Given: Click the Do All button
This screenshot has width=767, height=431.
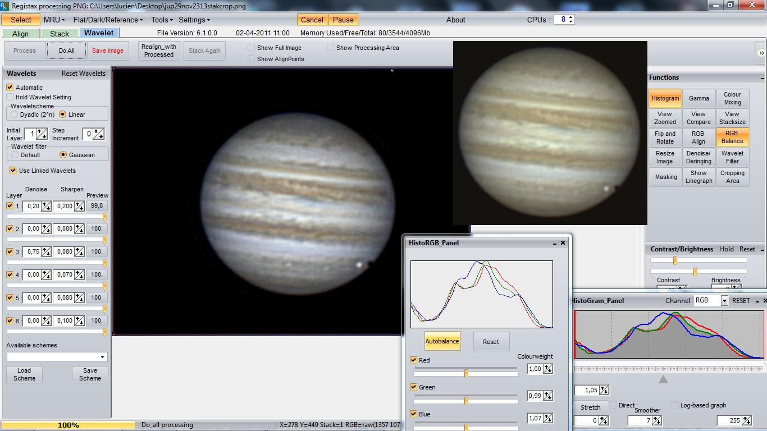Looking at the screenshot, I should [x=66, y=51].
